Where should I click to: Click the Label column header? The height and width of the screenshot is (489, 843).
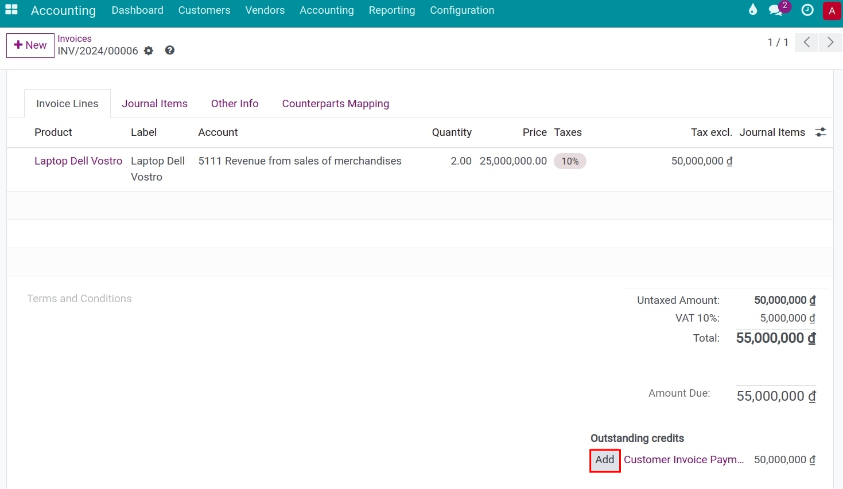[x=143, y=132]
